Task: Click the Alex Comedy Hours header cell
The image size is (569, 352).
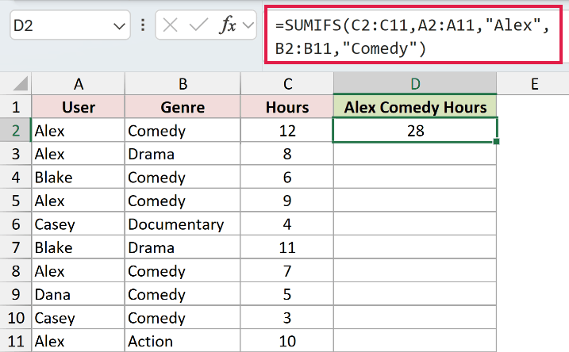Action: click(x=415, y=107)
